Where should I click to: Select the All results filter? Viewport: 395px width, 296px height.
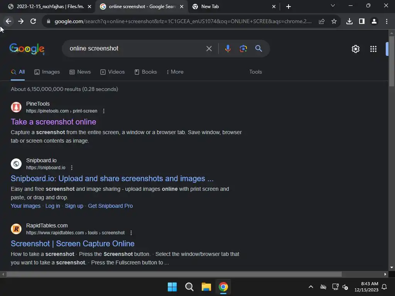[18, 72]
